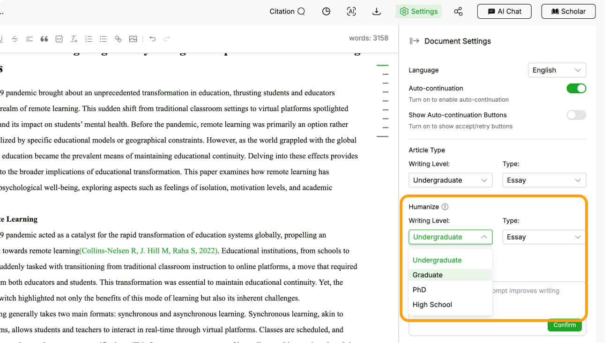Insert a block quote
The image size is (609, 343).
[44, 39]
